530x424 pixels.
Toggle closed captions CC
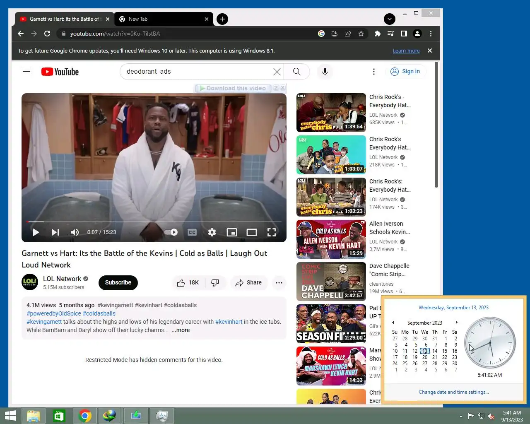(192, 232)
